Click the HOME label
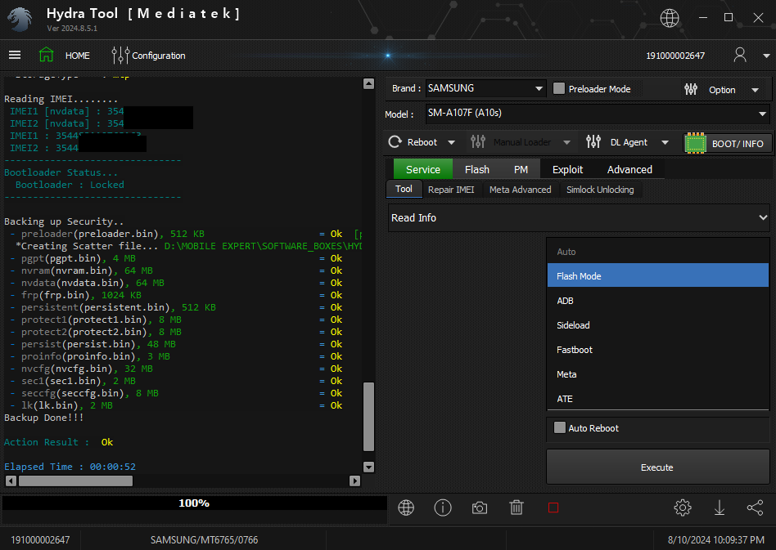The image size is (776, 550). (x=78, y=56)
